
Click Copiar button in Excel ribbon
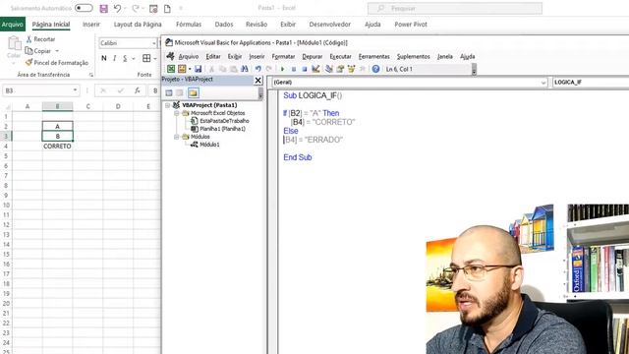click(x=38, y=51)
